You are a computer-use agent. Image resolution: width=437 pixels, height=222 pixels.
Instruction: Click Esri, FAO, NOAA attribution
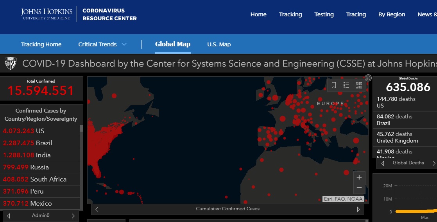click(343, 199)
